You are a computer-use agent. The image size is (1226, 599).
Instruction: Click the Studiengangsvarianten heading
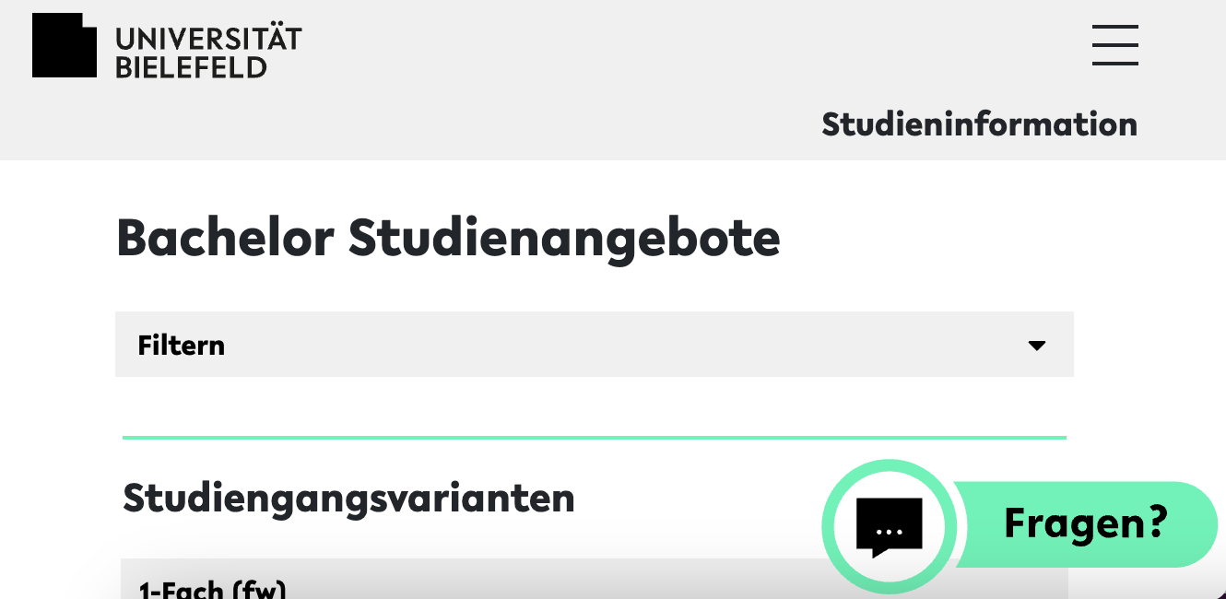348,499
